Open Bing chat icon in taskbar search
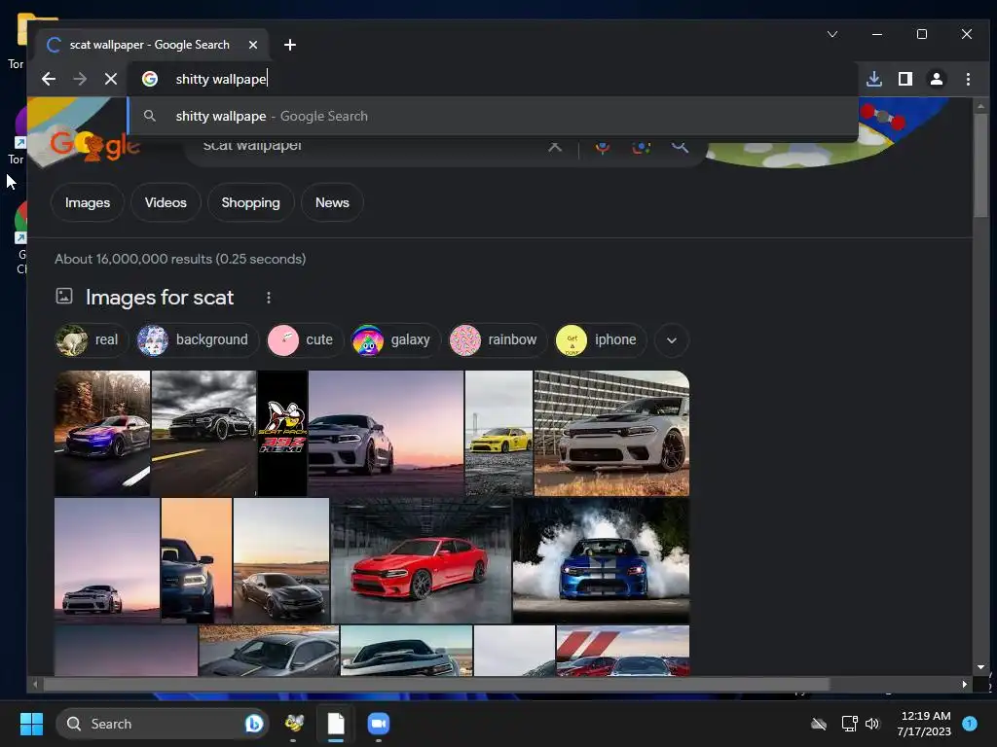This screenshot has width=997, height=747. click(254, 724)
